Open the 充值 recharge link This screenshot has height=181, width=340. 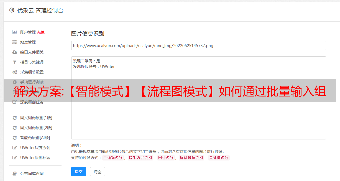tap(41, 32)
